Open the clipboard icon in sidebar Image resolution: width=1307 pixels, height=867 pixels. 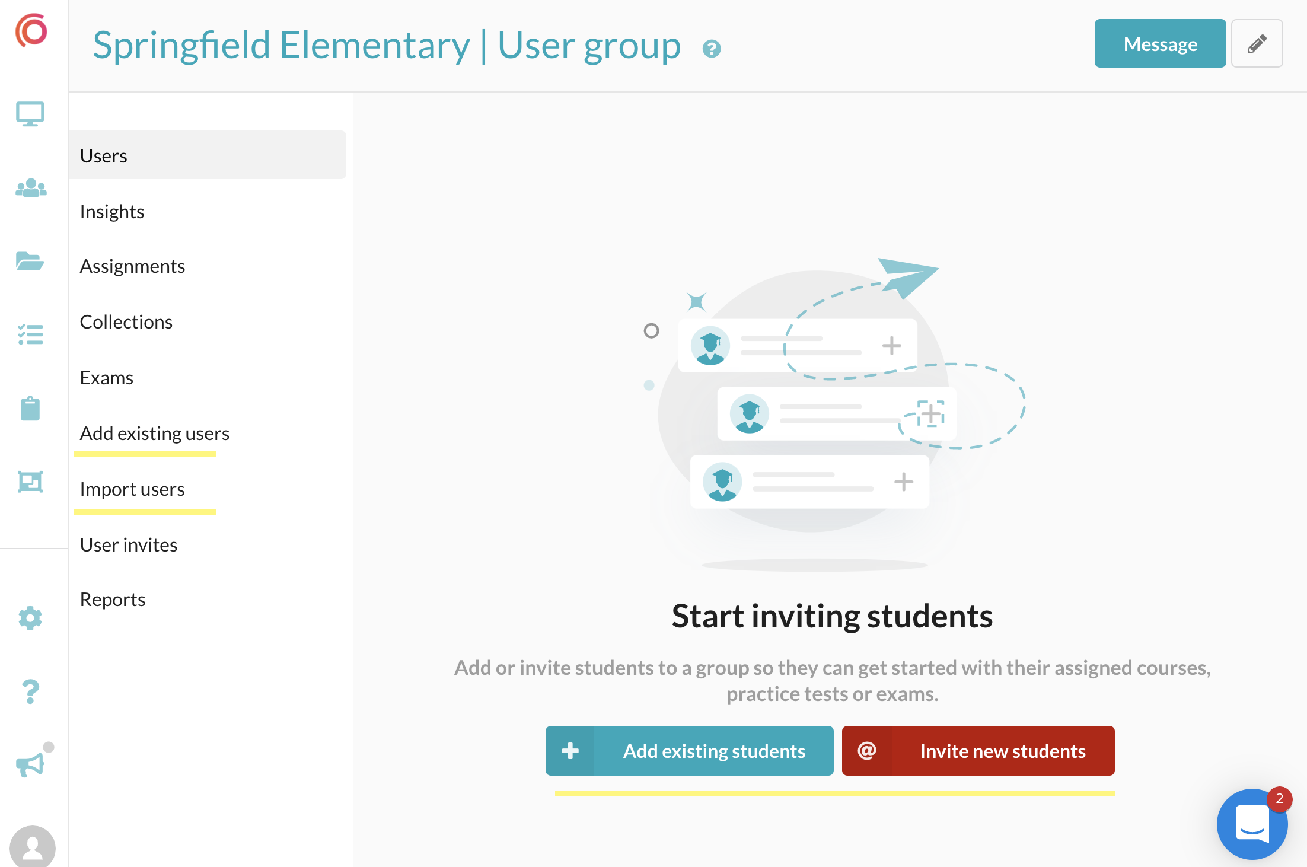pyautogui.click(x=30, y=409)
